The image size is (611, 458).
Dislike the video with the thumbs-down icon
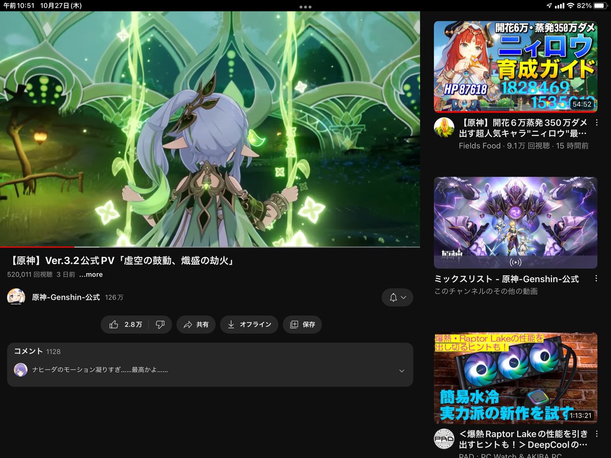160,325
